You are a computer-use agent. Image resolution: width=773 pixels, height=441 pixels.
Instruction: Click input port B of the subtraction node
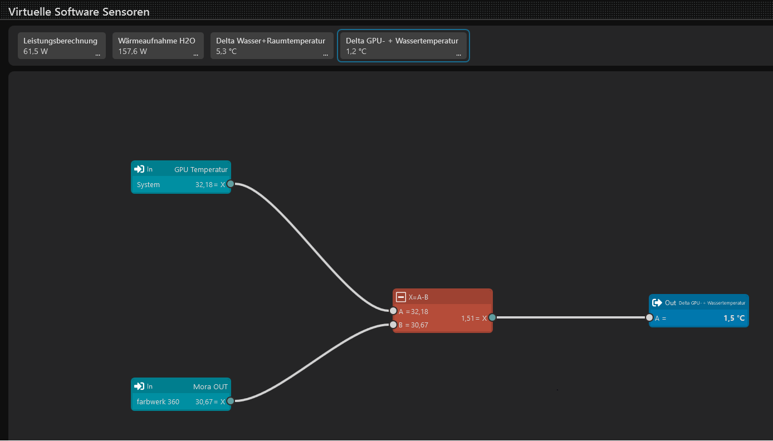click(393, 324)
